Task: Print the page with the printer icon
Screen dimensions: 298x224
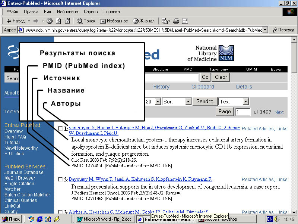Action: pyautogui.click(x=176, y=21)
